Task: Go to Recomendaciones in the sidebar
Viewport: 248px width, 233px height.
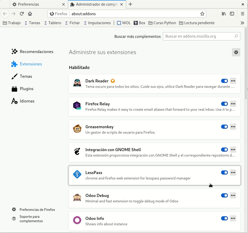Action: pyautogui.click(x=32, y=51)
